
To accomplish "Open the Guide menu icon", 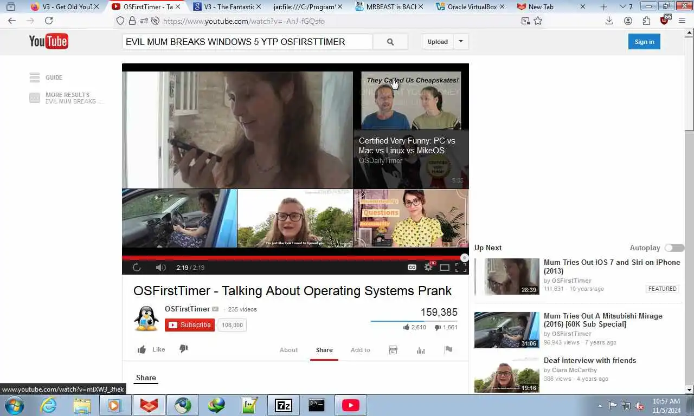I will tap(35, 77).
